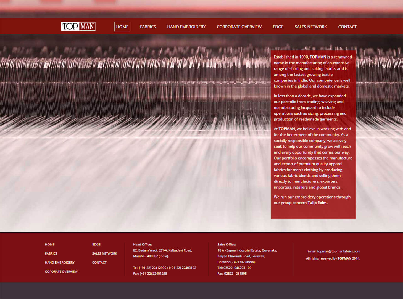
Task: Follow the footer HAND EMBROIDERY link
Action: pyautogui.click(x=60, y=263)
